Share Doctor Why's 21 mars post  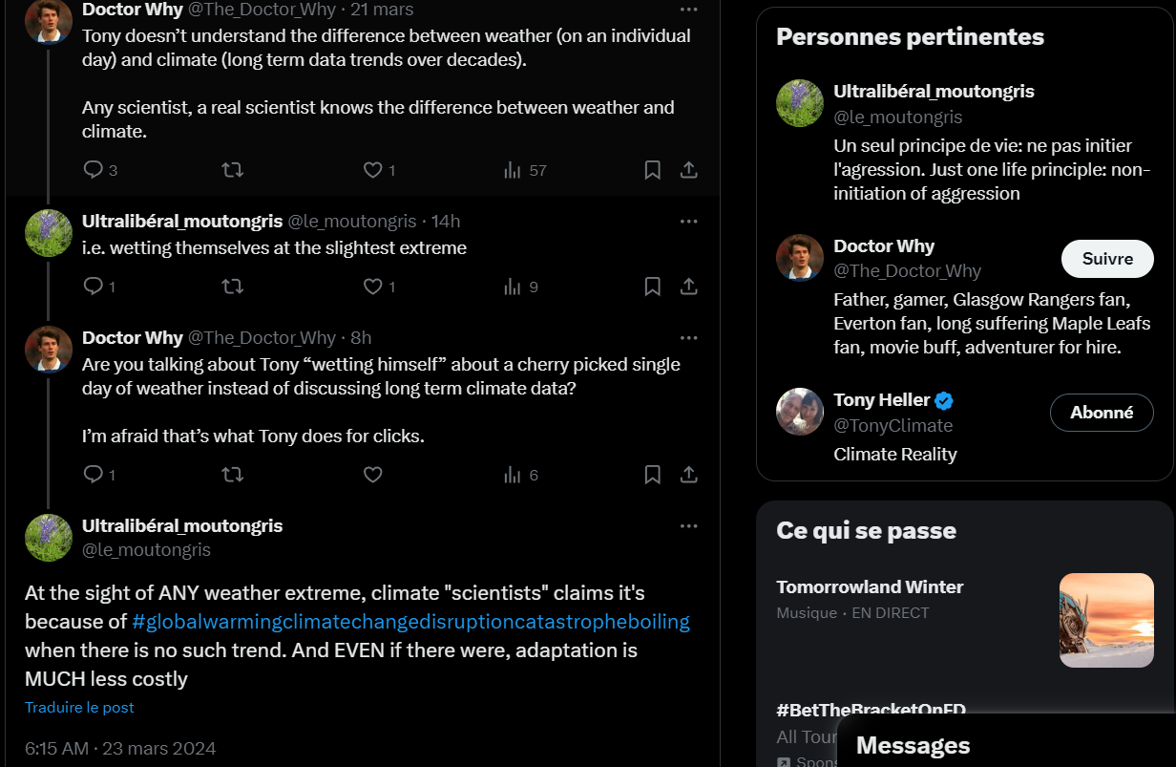(688, 170)
